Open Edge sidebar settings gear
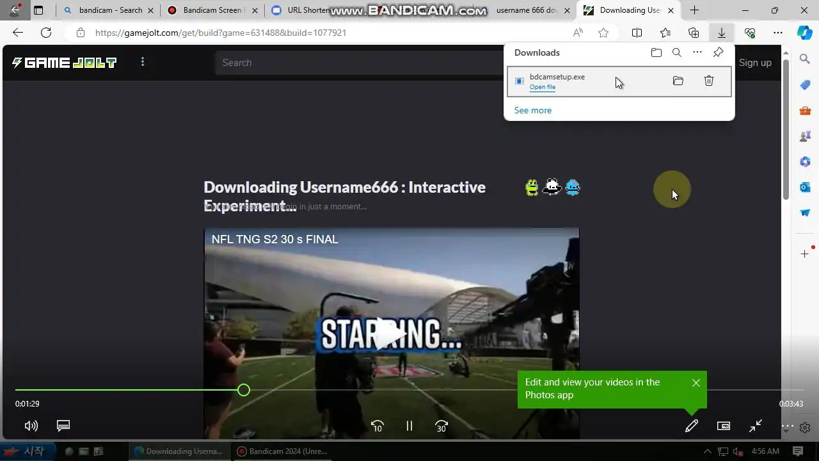Viewport: 819px width, 461px height. click(806, 427)
